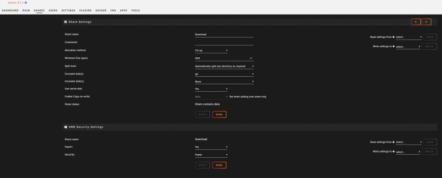Open the Dashboard tab

(x=10, y=11)
